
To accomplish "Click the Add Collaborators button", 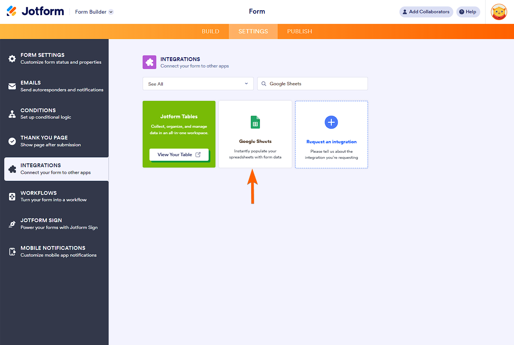I will point(426,12).
